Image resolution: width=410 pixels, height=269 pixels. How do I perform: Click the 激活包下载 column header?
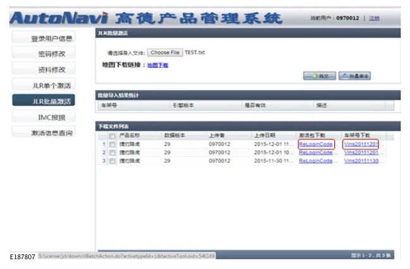point(312,135)
